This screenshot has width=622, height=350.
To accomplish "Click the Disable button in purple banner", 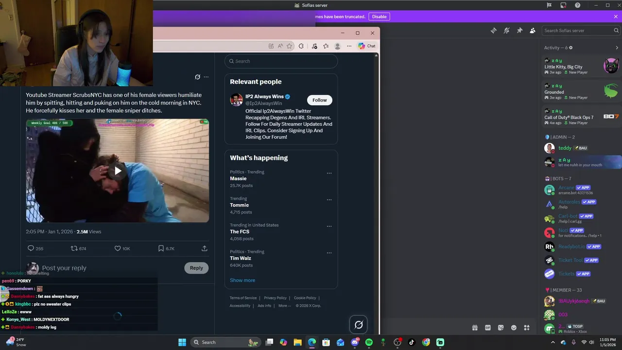I will (379, 17).
